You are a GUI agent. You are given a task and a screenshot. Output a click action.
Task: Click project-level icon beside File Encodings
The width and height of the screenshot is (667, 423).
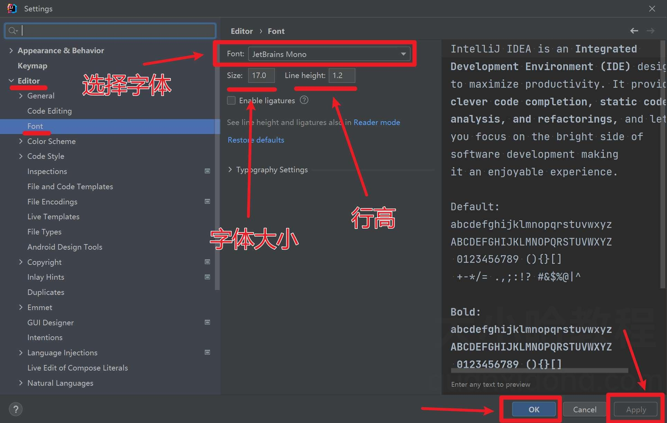click(x=207, y=201)
